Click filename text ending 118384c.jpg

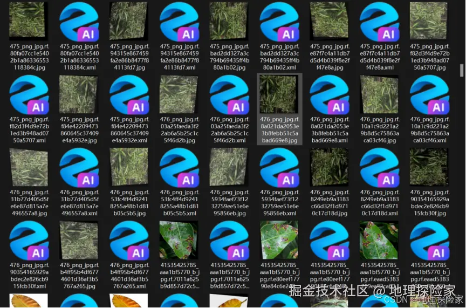coord(29,57)
